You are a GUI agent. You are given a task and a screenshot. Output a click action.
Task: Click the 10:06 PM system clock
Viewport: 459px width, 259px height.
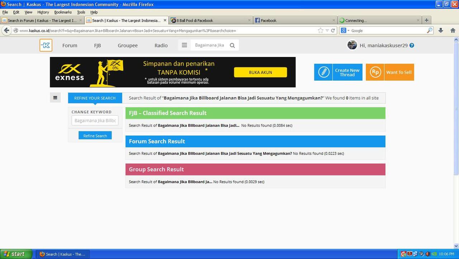(x=446, y=254)
